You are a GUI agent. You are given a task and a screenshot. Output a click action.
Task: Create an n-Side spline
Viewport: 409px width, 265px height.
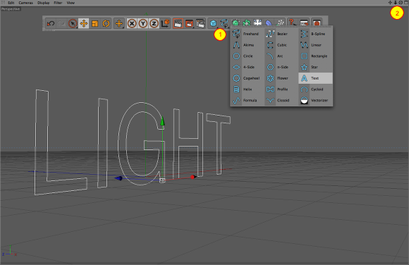pyautogui.click(x=281, y=67)
